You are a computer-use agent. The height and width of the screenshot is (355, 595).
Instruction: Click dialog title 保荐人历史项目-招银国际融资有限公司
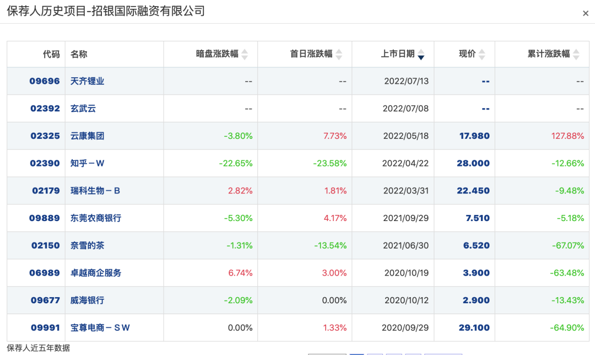coord(106,11)
